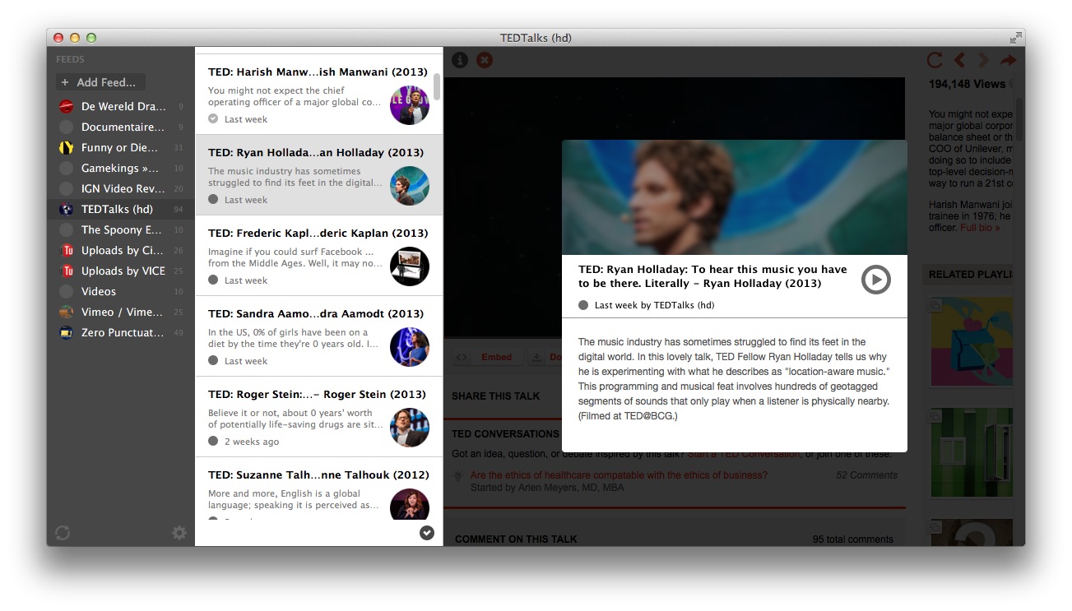Click TEDTalks feed icon
Screen dimensions: 1072x611
pyautogui.click(x=67, y=209)
